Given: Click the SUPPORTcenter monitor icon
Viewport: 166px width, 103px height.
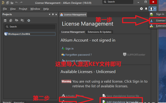Looking at the screenshot, I should tap(125, 55).
